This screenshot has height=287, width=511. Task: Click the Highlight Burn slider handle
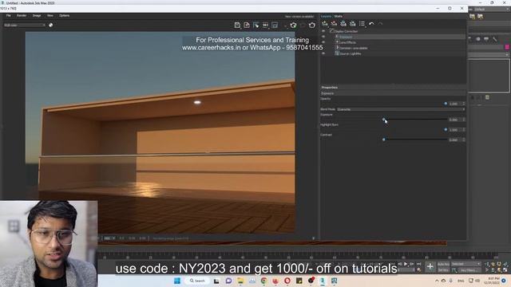pyautogui.click(x=446, y=129)
